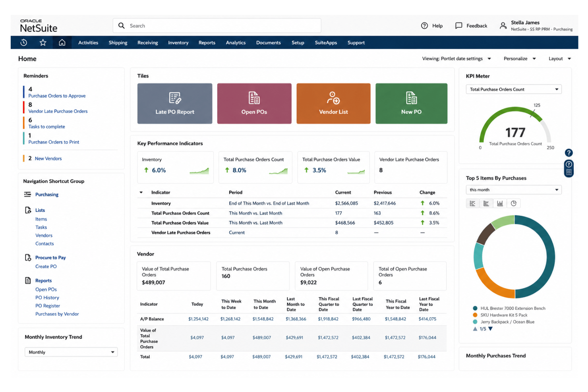Open the Personalize dropdown
The width and height of the screenshot is (588, 392).
pos(520,58)
